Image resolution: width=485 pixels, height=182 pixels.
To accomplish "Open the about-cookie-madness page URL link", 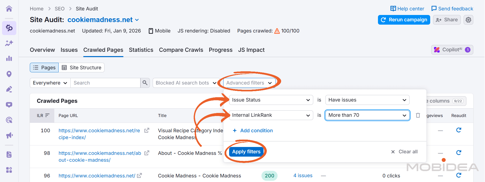I will pos(100,157).
